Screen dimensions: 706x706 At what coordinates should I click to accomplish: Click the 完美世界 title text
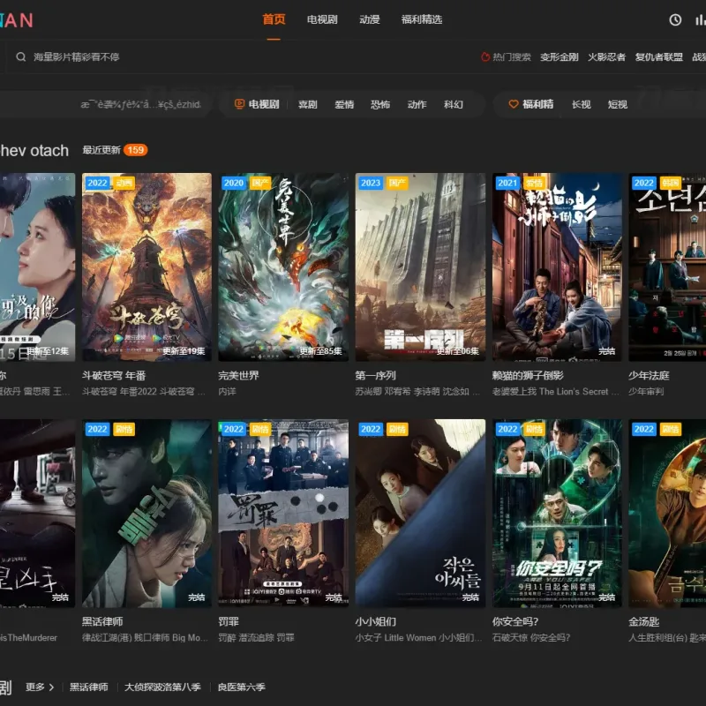coord(238,376)
